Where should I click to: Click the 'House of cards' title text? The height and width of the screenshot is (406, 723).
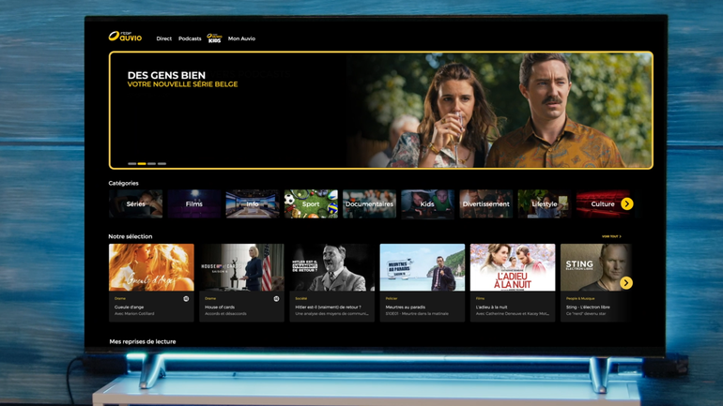coord(220,307)
